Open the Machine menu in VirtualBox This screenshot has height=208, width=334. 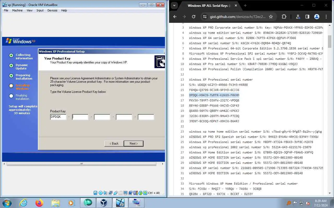(x=17, y=10)
